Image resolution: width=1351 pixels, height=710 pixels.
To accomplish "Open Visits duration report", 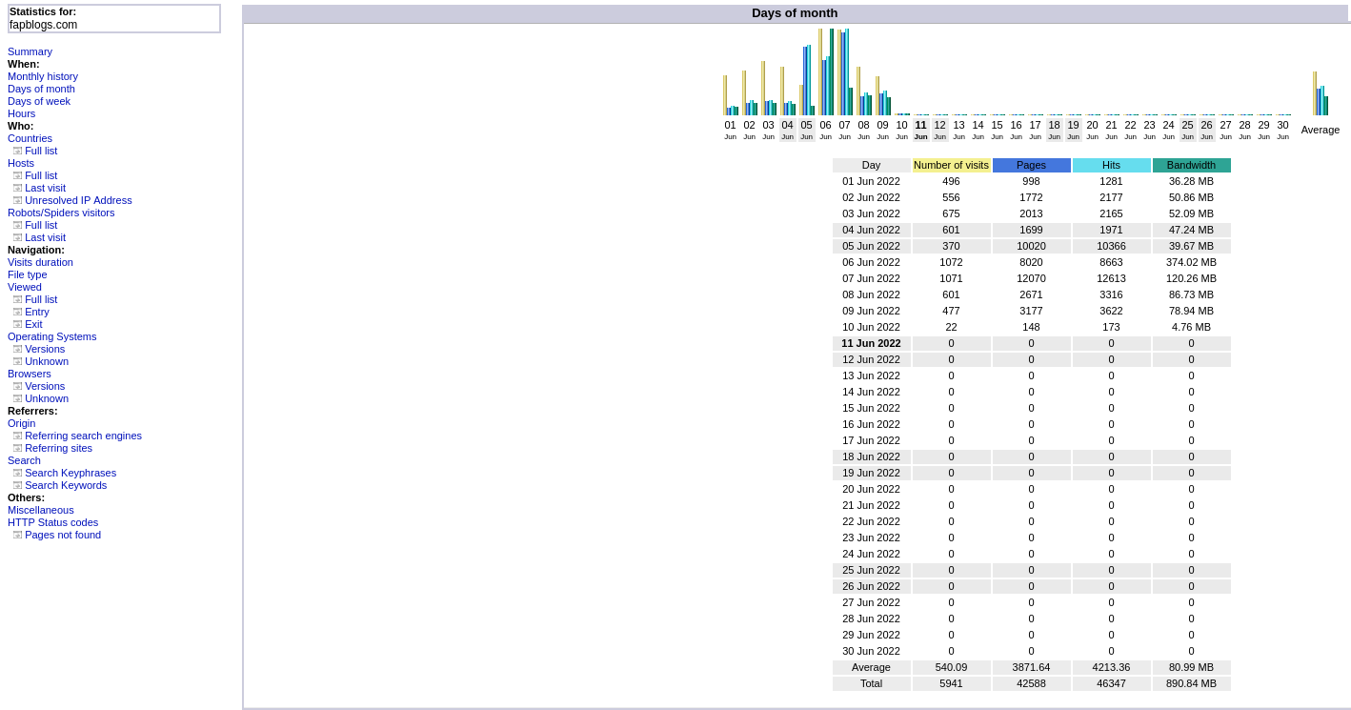I will (x=40, y=262).
